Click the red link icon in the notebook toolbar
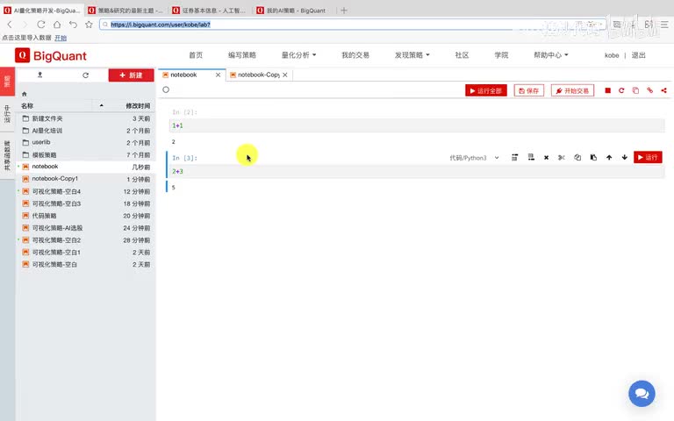 point(649,90)
